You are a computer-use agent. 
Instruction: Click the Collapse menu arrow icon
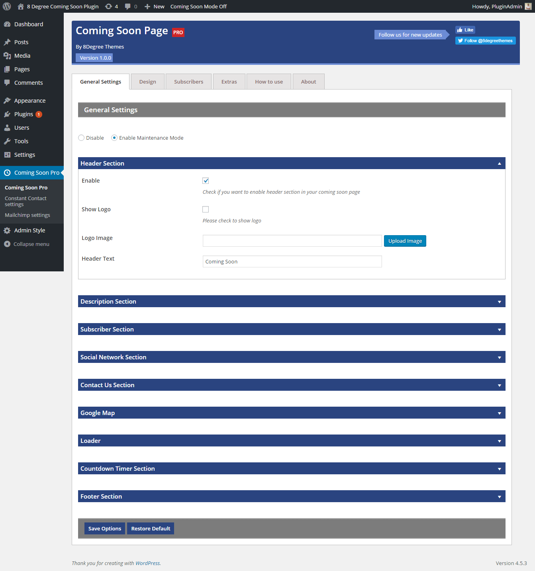click(7, 244)
